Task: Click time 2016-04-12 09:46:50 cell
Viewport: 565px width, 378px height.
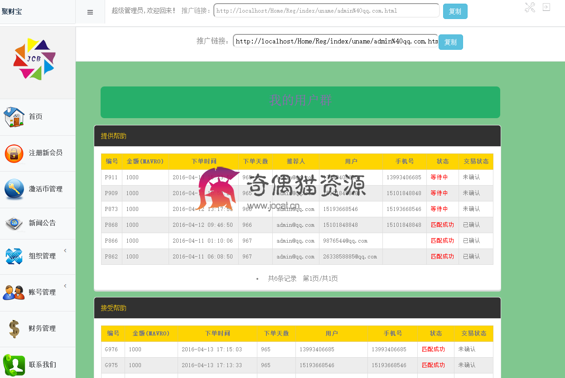Action: click(x=203, y=225)
